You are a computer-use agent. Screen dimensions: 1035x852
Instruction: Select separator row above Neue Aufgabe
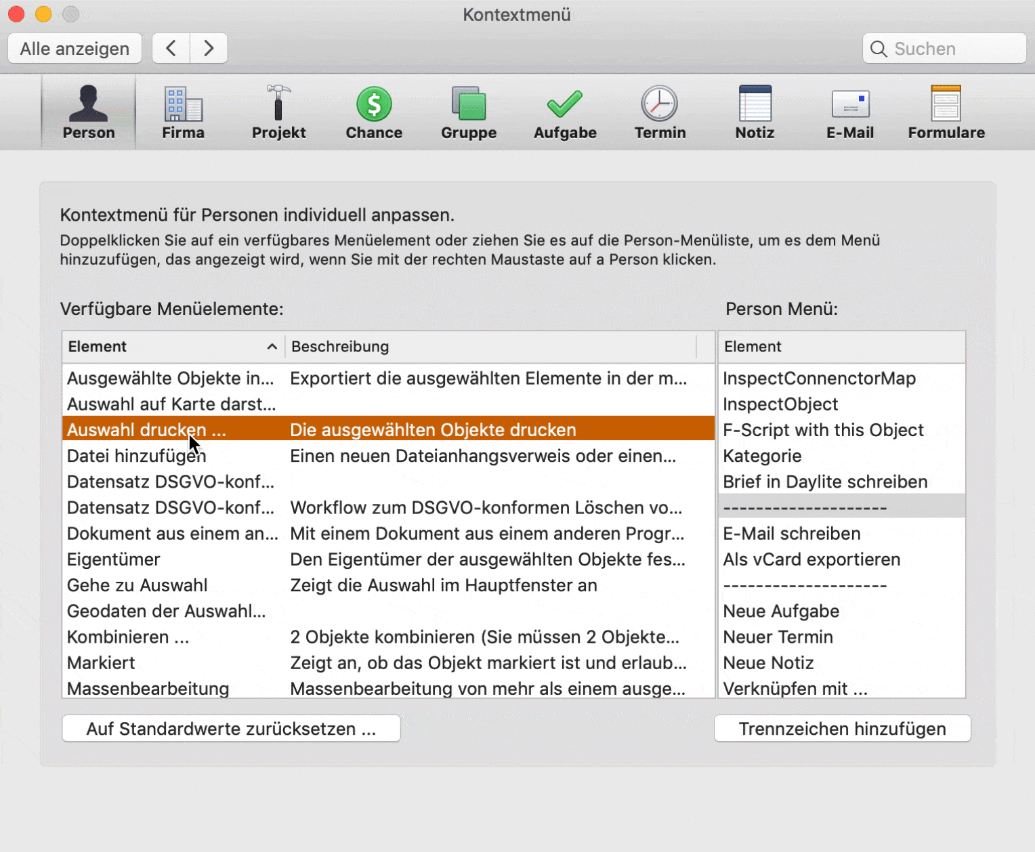point(841,585)
